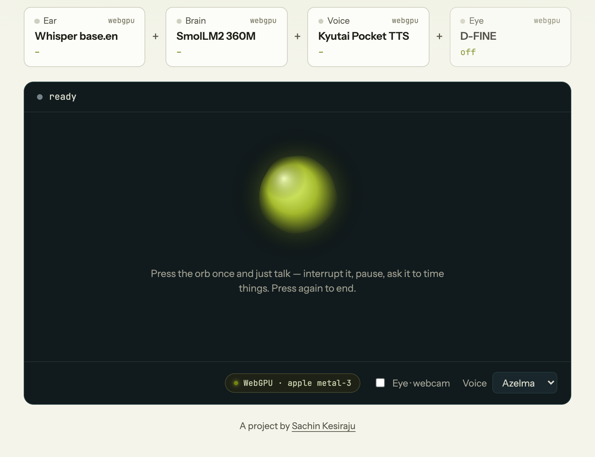This screenshot has height=457, width=595.
Task: Click the plus sign between Voice and Eye
Action: click(440, 36)
